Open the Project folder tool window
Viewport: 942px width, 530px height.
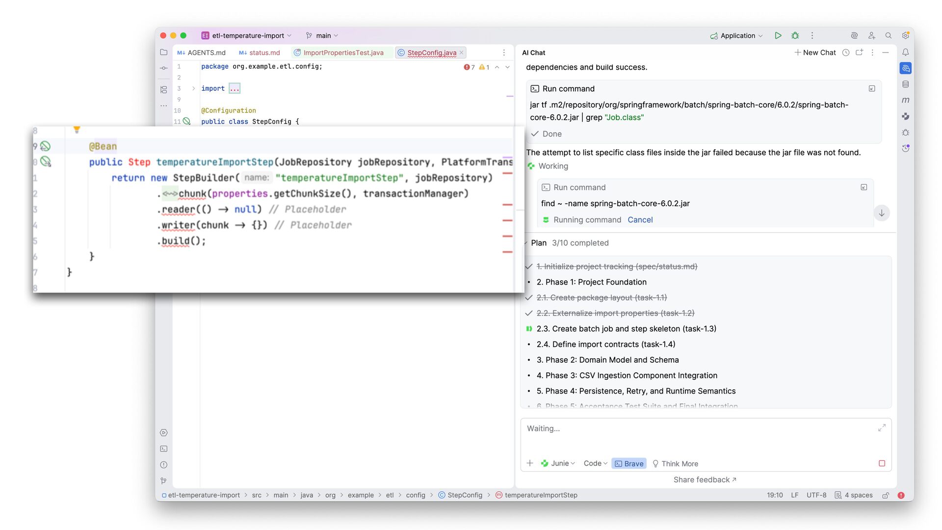(164, 52)
